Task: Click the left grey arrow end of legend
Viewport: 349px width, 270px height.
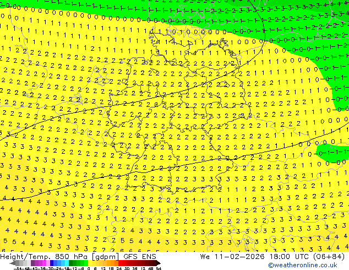Action: (x=13, y=263)
